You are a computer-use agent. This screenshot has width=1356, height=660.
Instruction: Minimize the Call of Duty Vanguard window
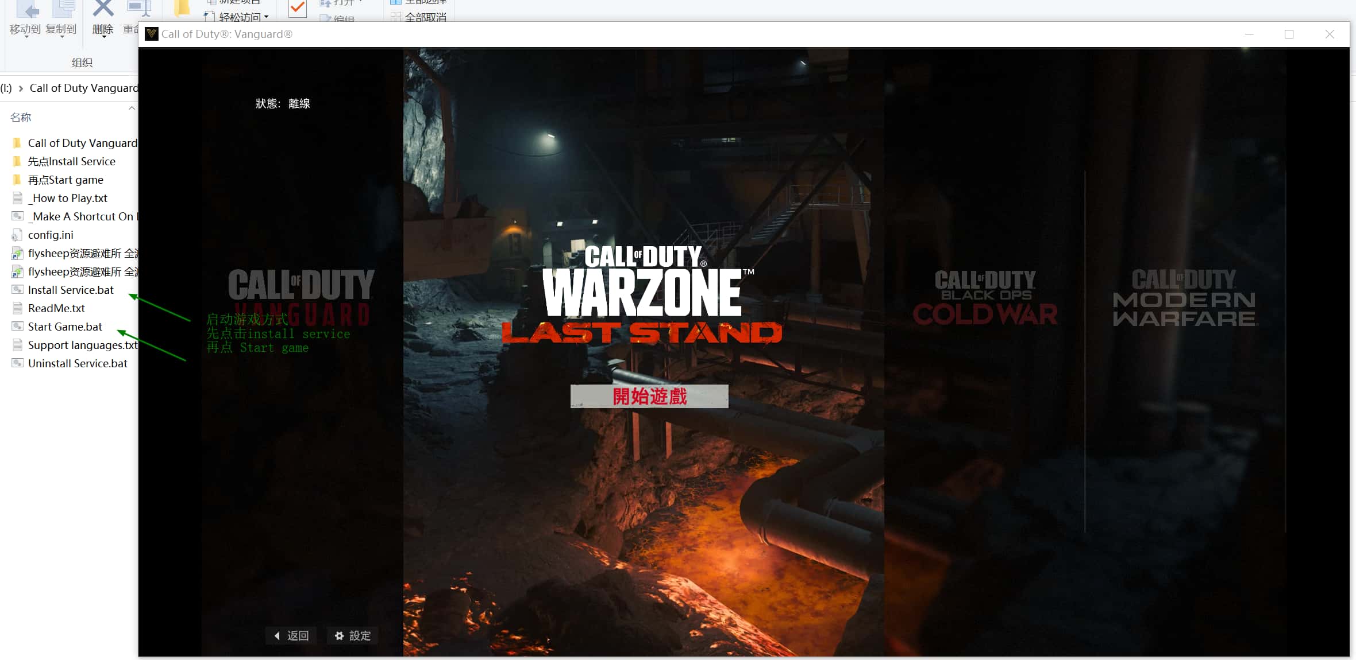point(1249,34)
